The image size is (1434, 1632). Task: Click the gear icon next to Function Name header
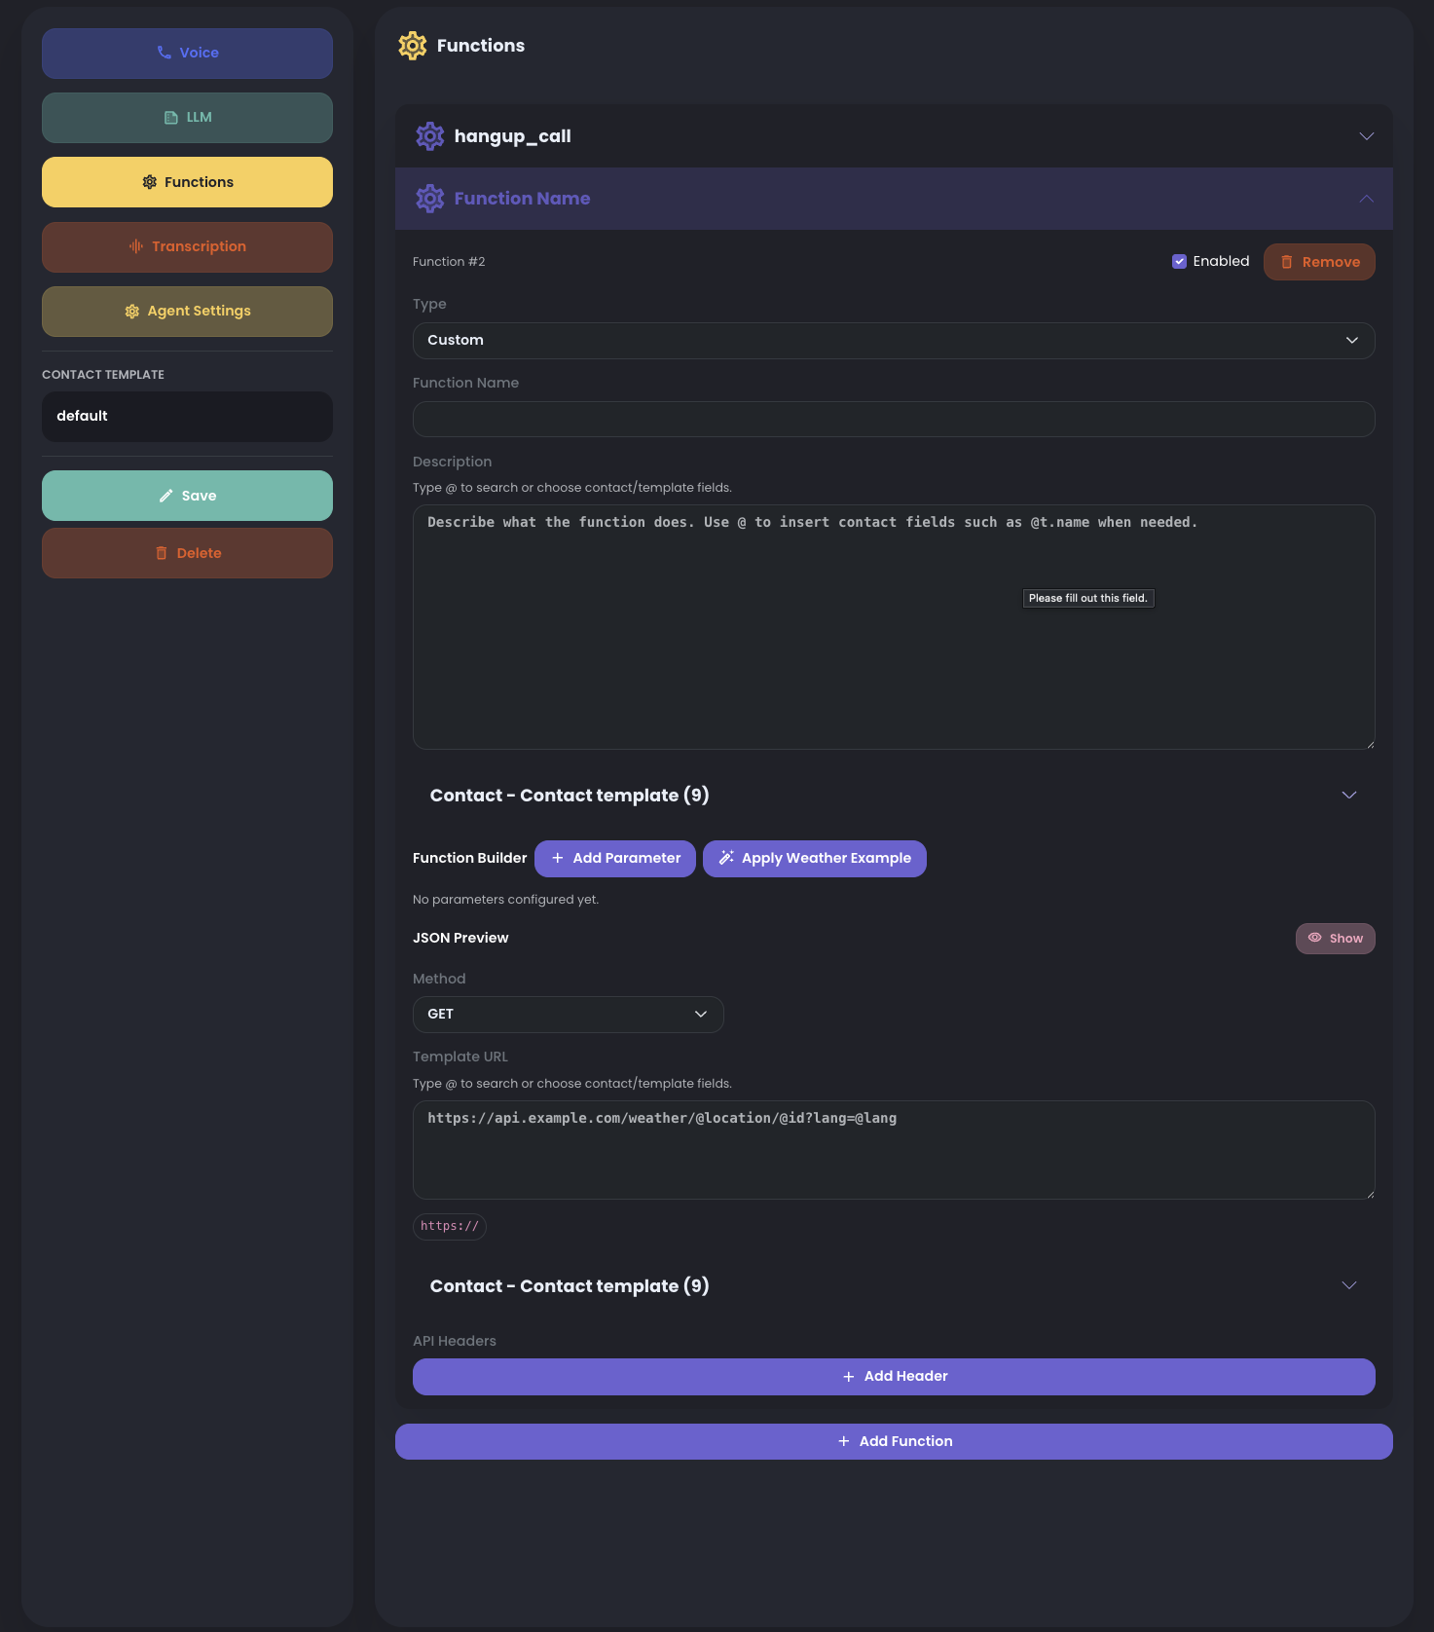430,199
